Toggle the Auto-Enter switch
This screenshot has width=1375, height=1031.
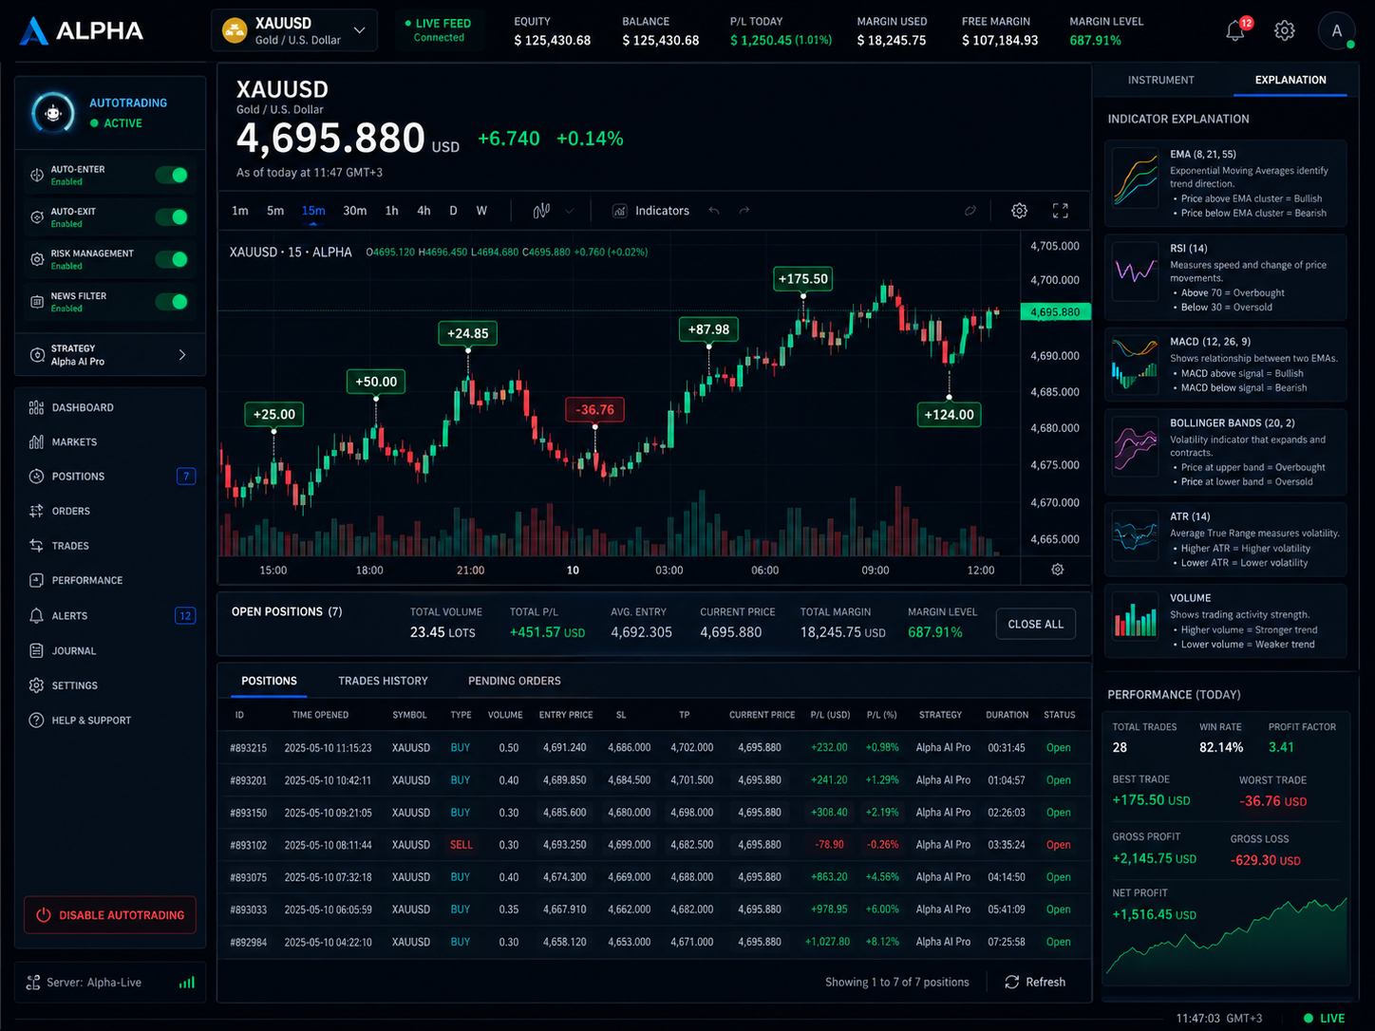pyautogui.click(x=173, y=175)
